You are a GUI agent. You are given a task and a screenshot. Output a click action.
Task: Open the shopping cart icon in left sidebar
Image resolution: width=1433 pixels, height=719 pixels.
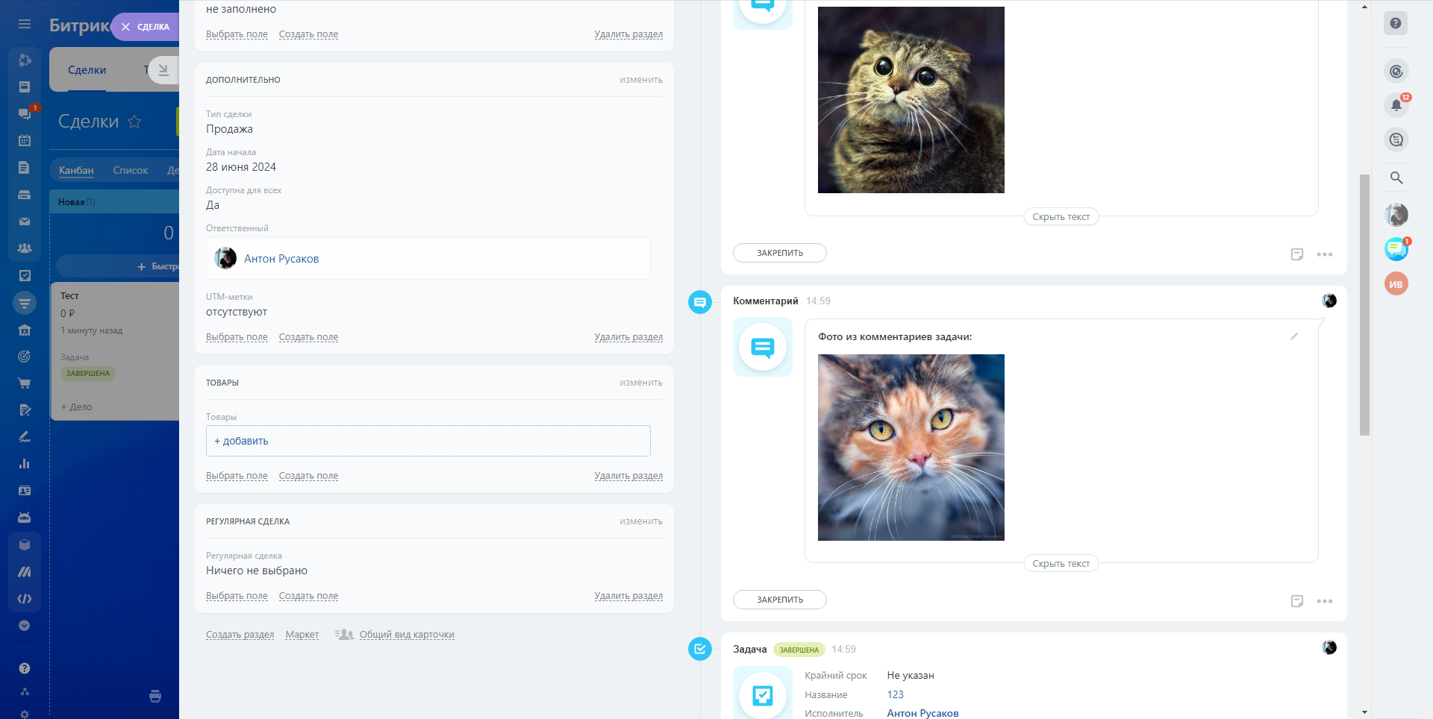(x=25, y=383)
